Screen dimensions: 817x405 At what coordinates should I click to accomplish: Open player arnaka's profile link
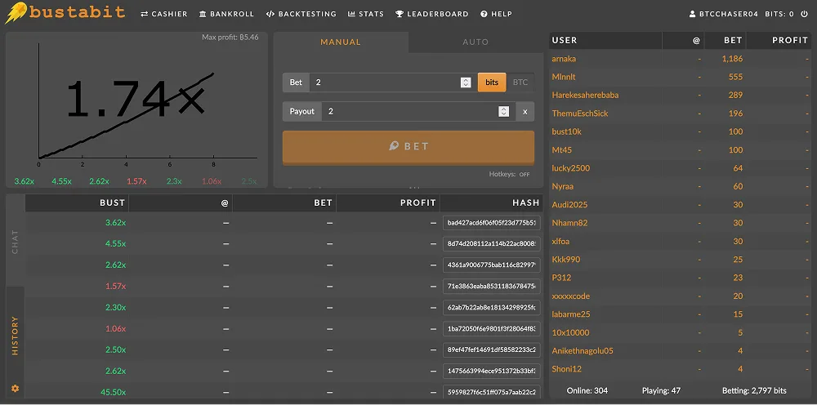[564, 59]
